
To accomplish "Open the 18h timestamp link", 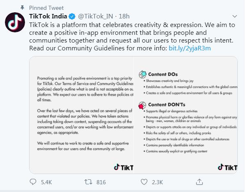I will pyautogui.click(x=124, y=16).
